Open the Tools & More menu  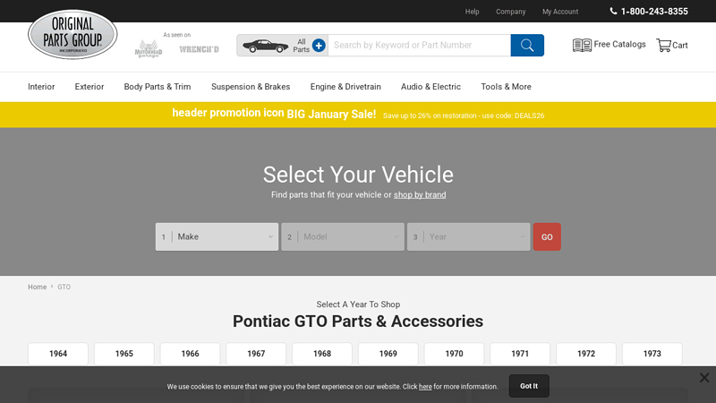pyautogui.click(x=506, y=87)
